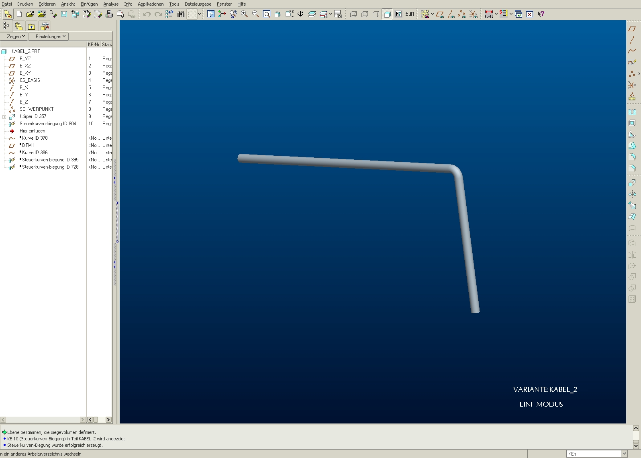Select the chamfer tool in right toolbar

click(632, 168)
